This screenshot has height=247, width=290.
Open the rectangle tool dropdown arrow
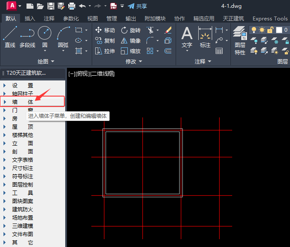[x=87, y=30]
